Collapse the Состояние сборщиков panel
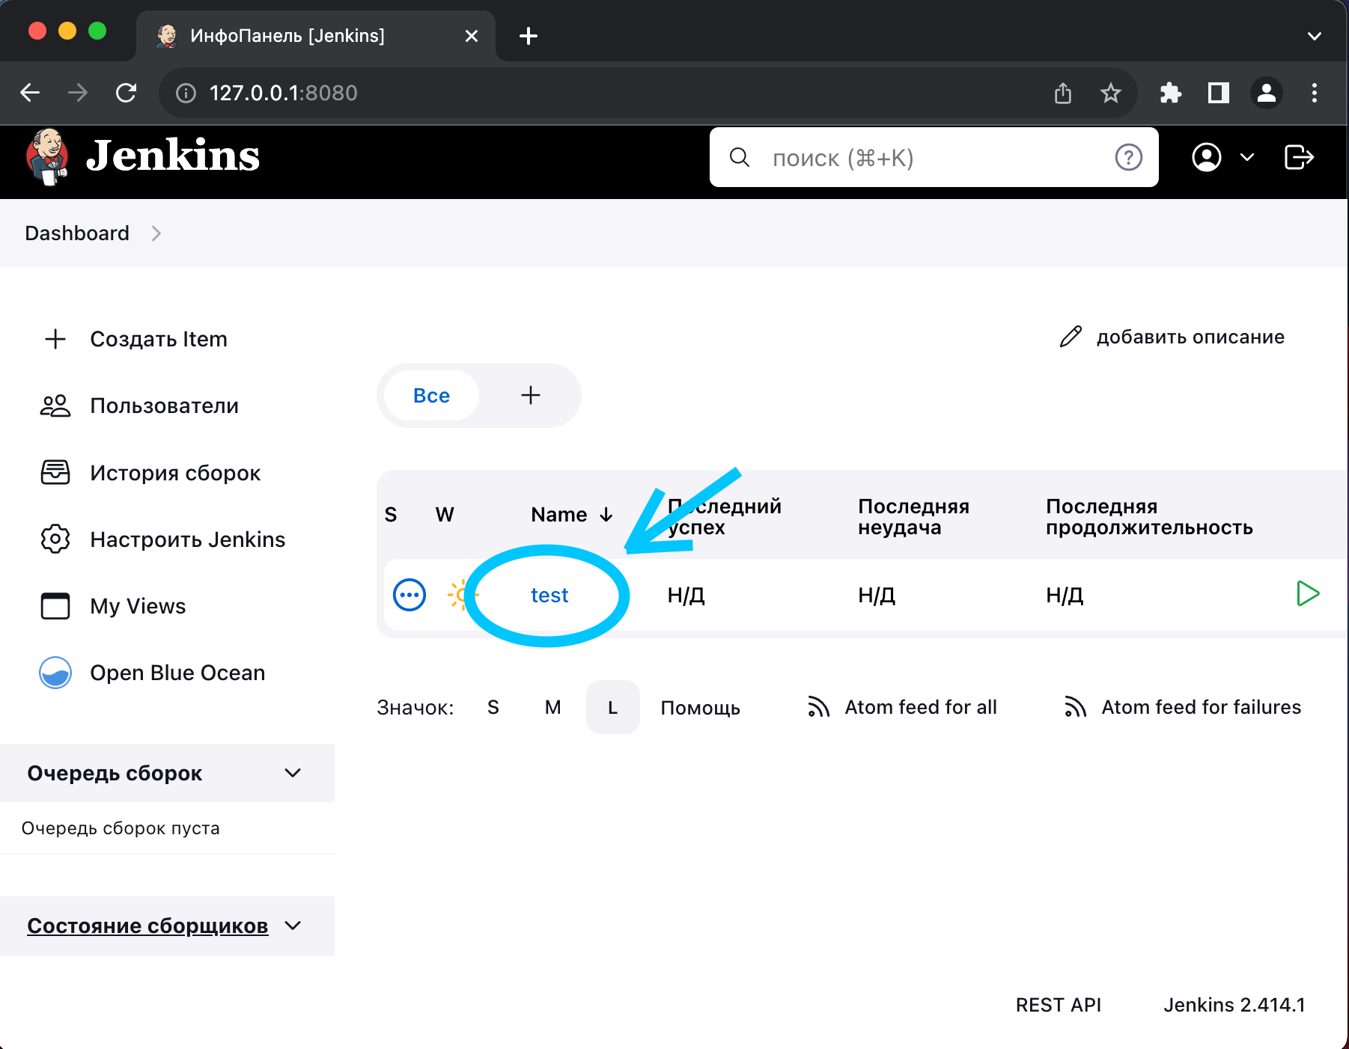Viewport: 1349px width, 1049px height. pos(293,926)
